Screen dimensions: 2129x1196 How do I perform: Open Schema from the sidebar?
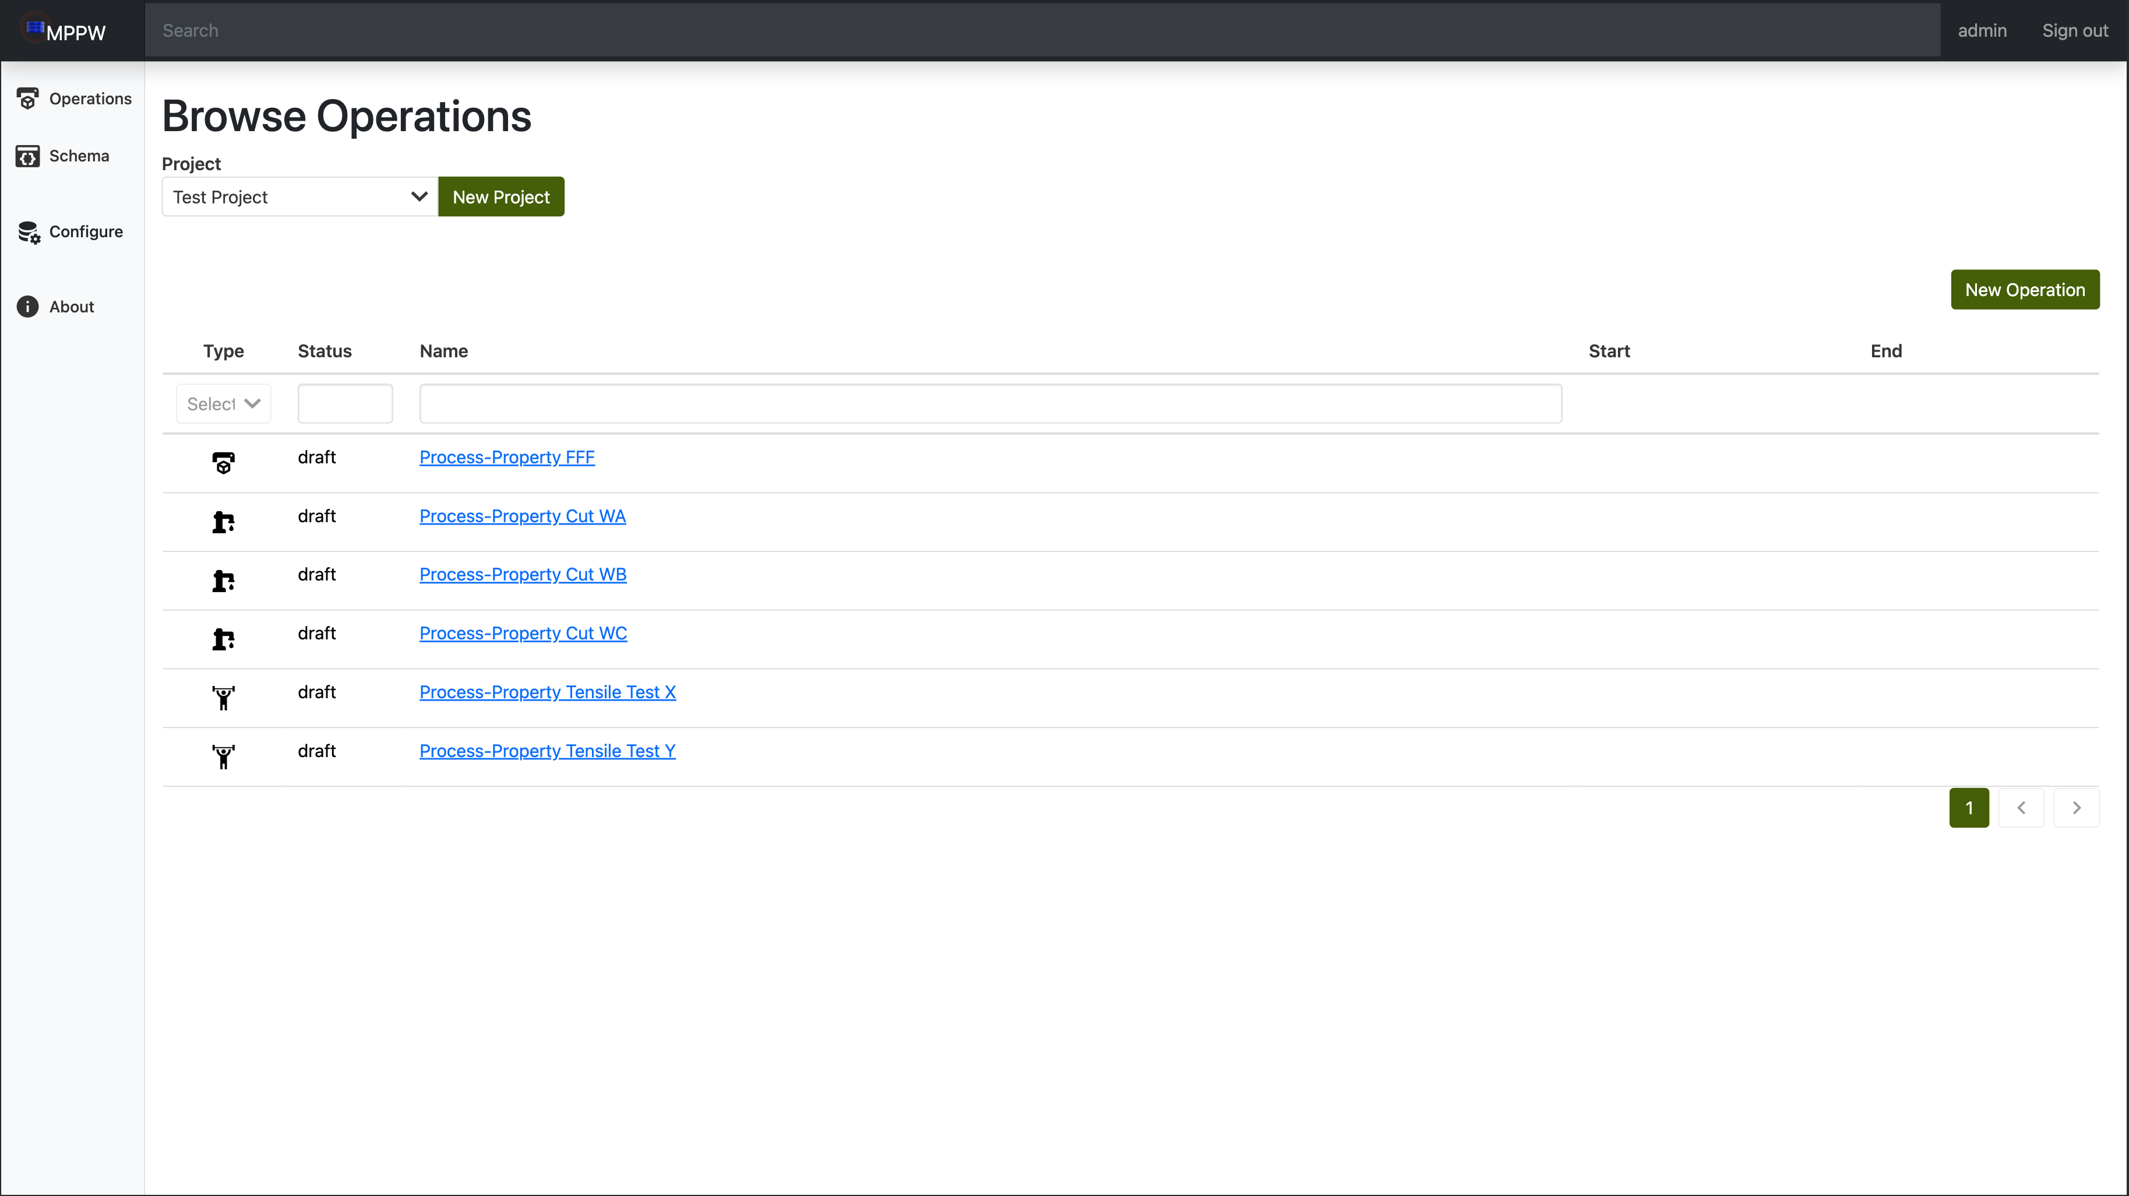63,156
